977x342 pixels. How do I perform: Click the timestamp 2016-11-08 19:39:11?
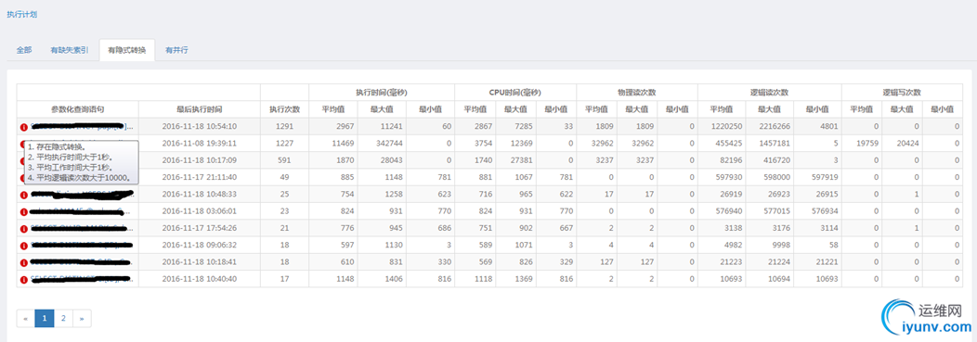coord(200,144)
